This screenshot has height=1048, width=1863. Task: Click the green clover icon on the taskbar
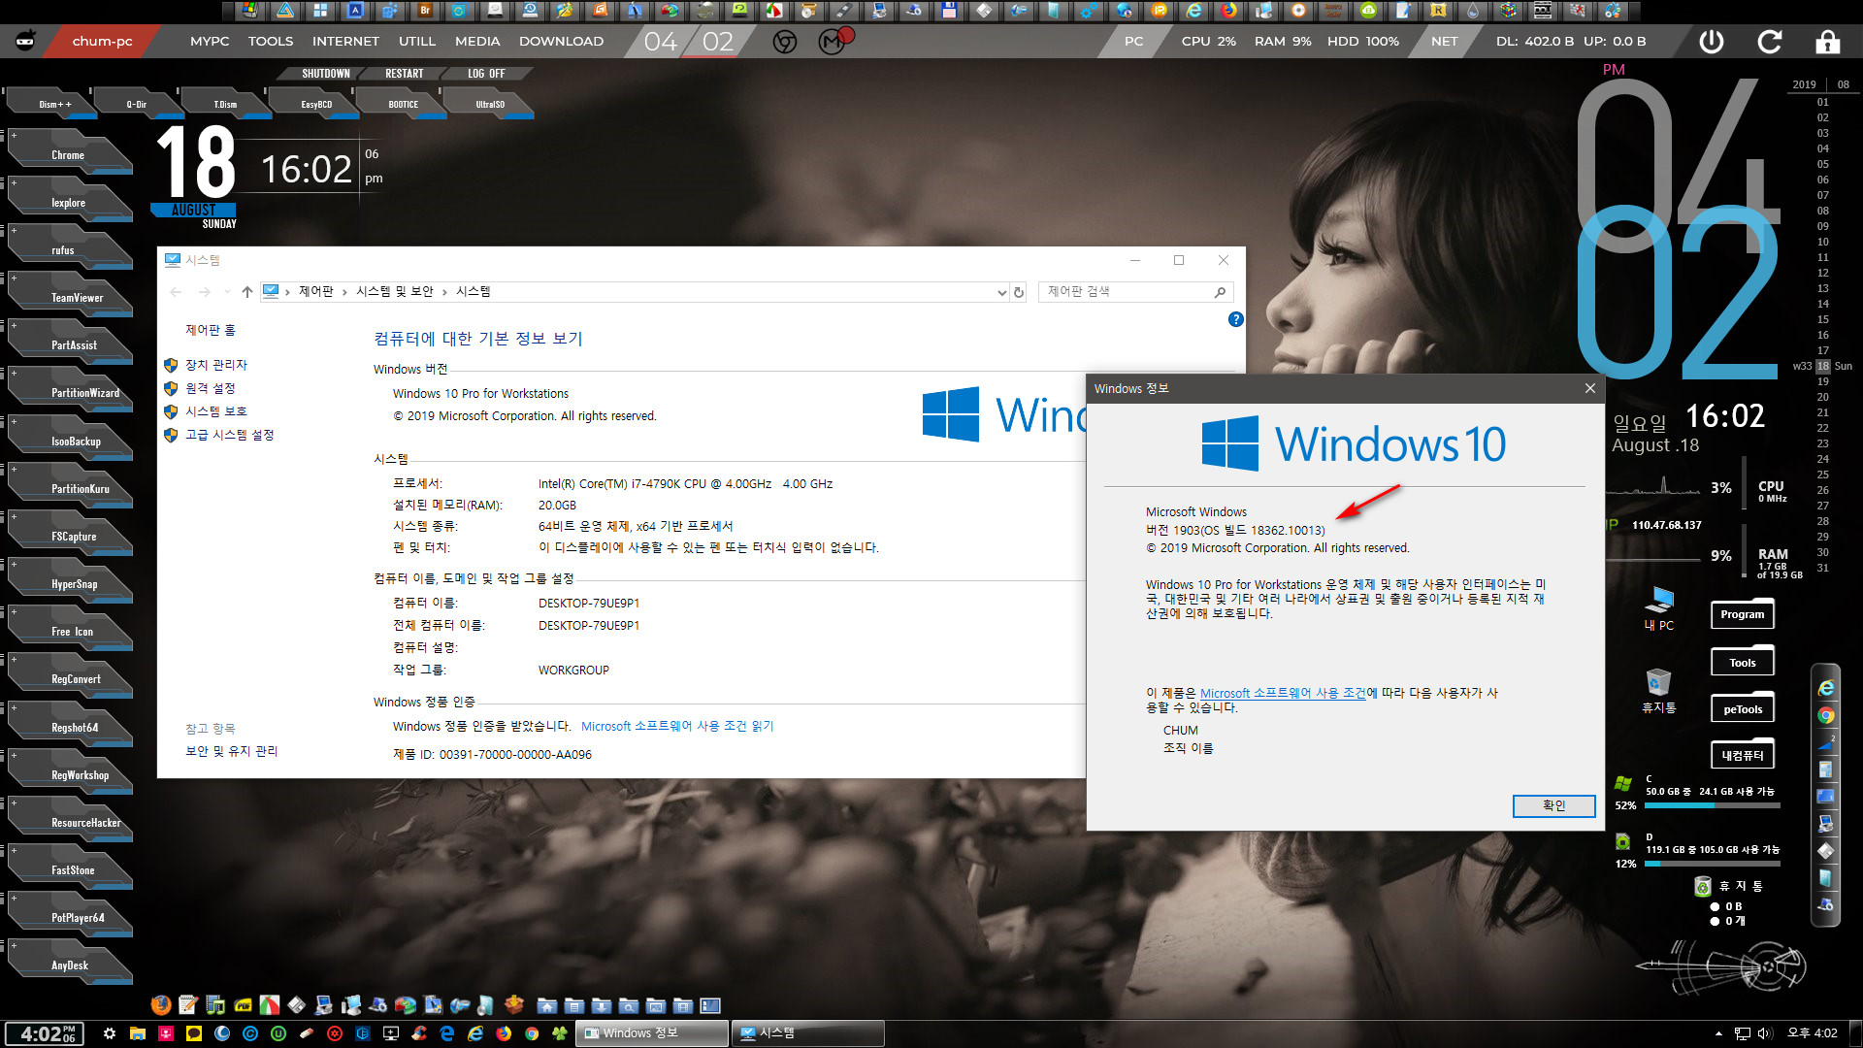(560, 1033)
